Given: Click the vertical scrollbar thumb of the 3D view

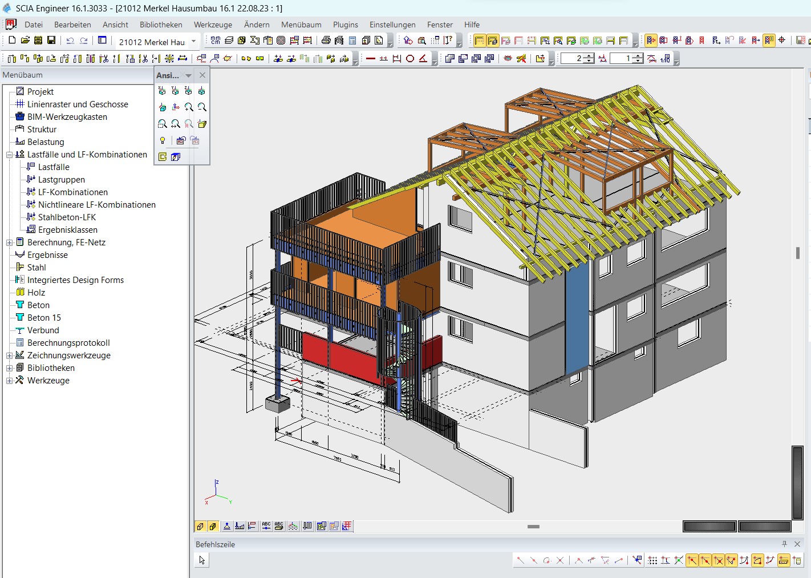Looking at the screenshot, I should 798,253.
